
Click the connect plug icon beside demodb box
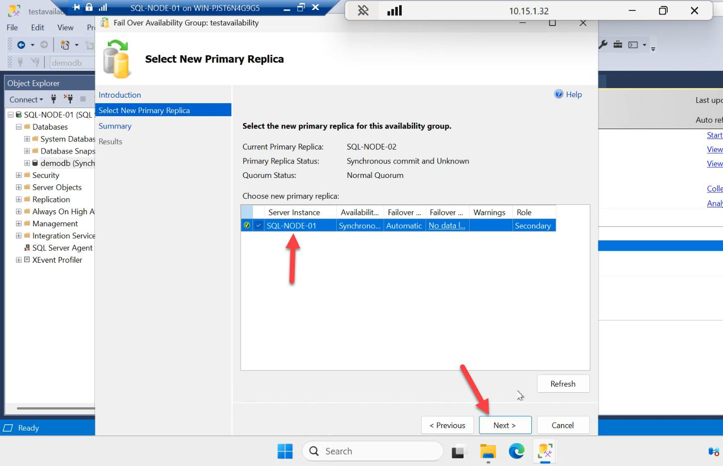pos(20,62)
